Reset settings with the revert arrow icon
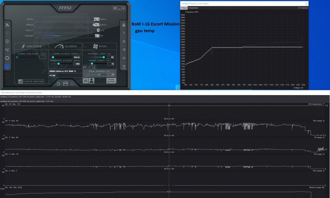This screenshot has height=198, width=330. click(58, 84)
